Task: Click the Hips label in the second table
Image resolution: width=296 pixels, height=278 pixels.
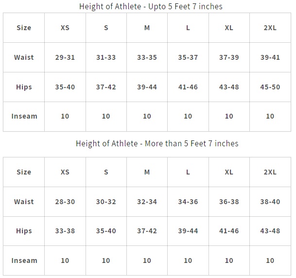Action: (x=24, y=231)
